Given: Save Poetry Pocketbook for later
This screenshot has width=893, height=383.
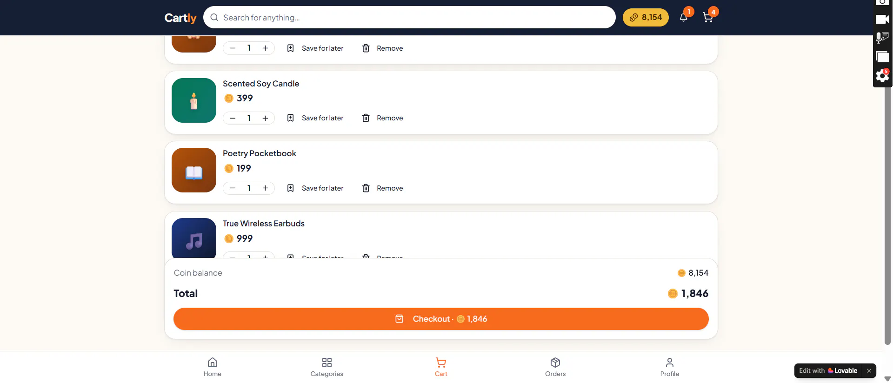Looking at the screenshot, I should click(315, 188).
